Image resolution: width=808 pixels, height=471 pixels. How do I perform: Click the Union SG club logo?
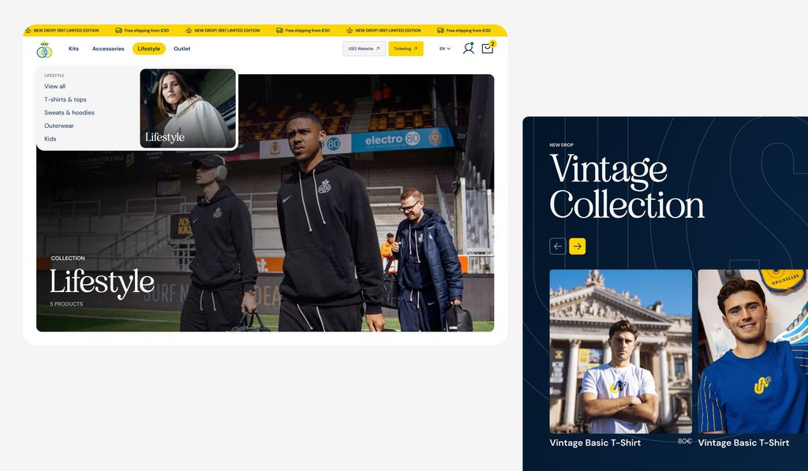[44, 50]
